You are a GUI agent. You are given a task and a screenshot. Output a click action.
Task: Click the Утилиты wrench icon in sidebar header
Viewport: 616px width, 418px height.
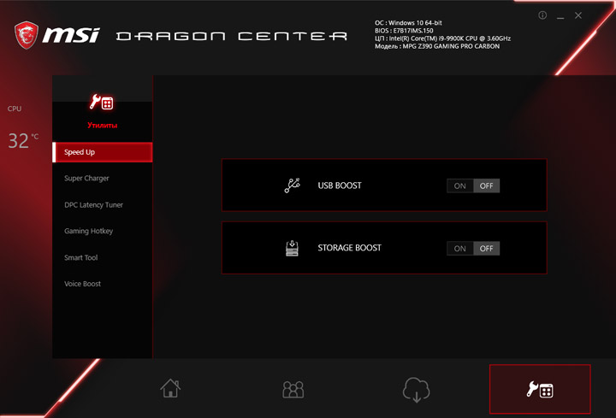(x=101, y=102)
